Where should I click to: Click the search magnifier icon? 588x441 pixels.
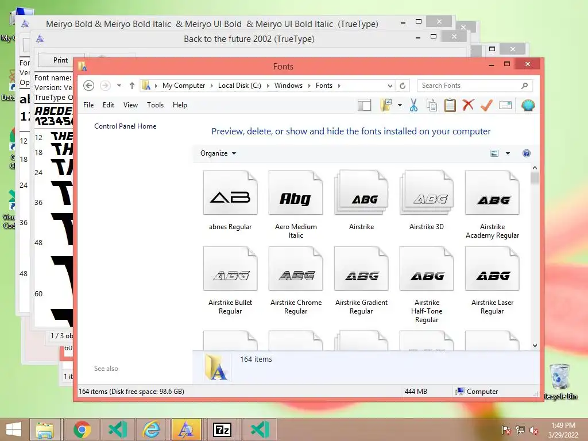click(x=525, y=86)
